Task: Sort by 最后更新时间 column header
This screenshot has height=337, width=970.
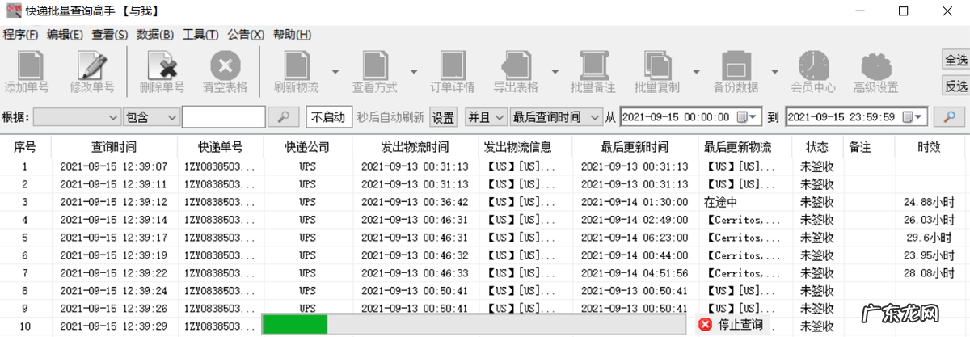Action: point(635,147)
